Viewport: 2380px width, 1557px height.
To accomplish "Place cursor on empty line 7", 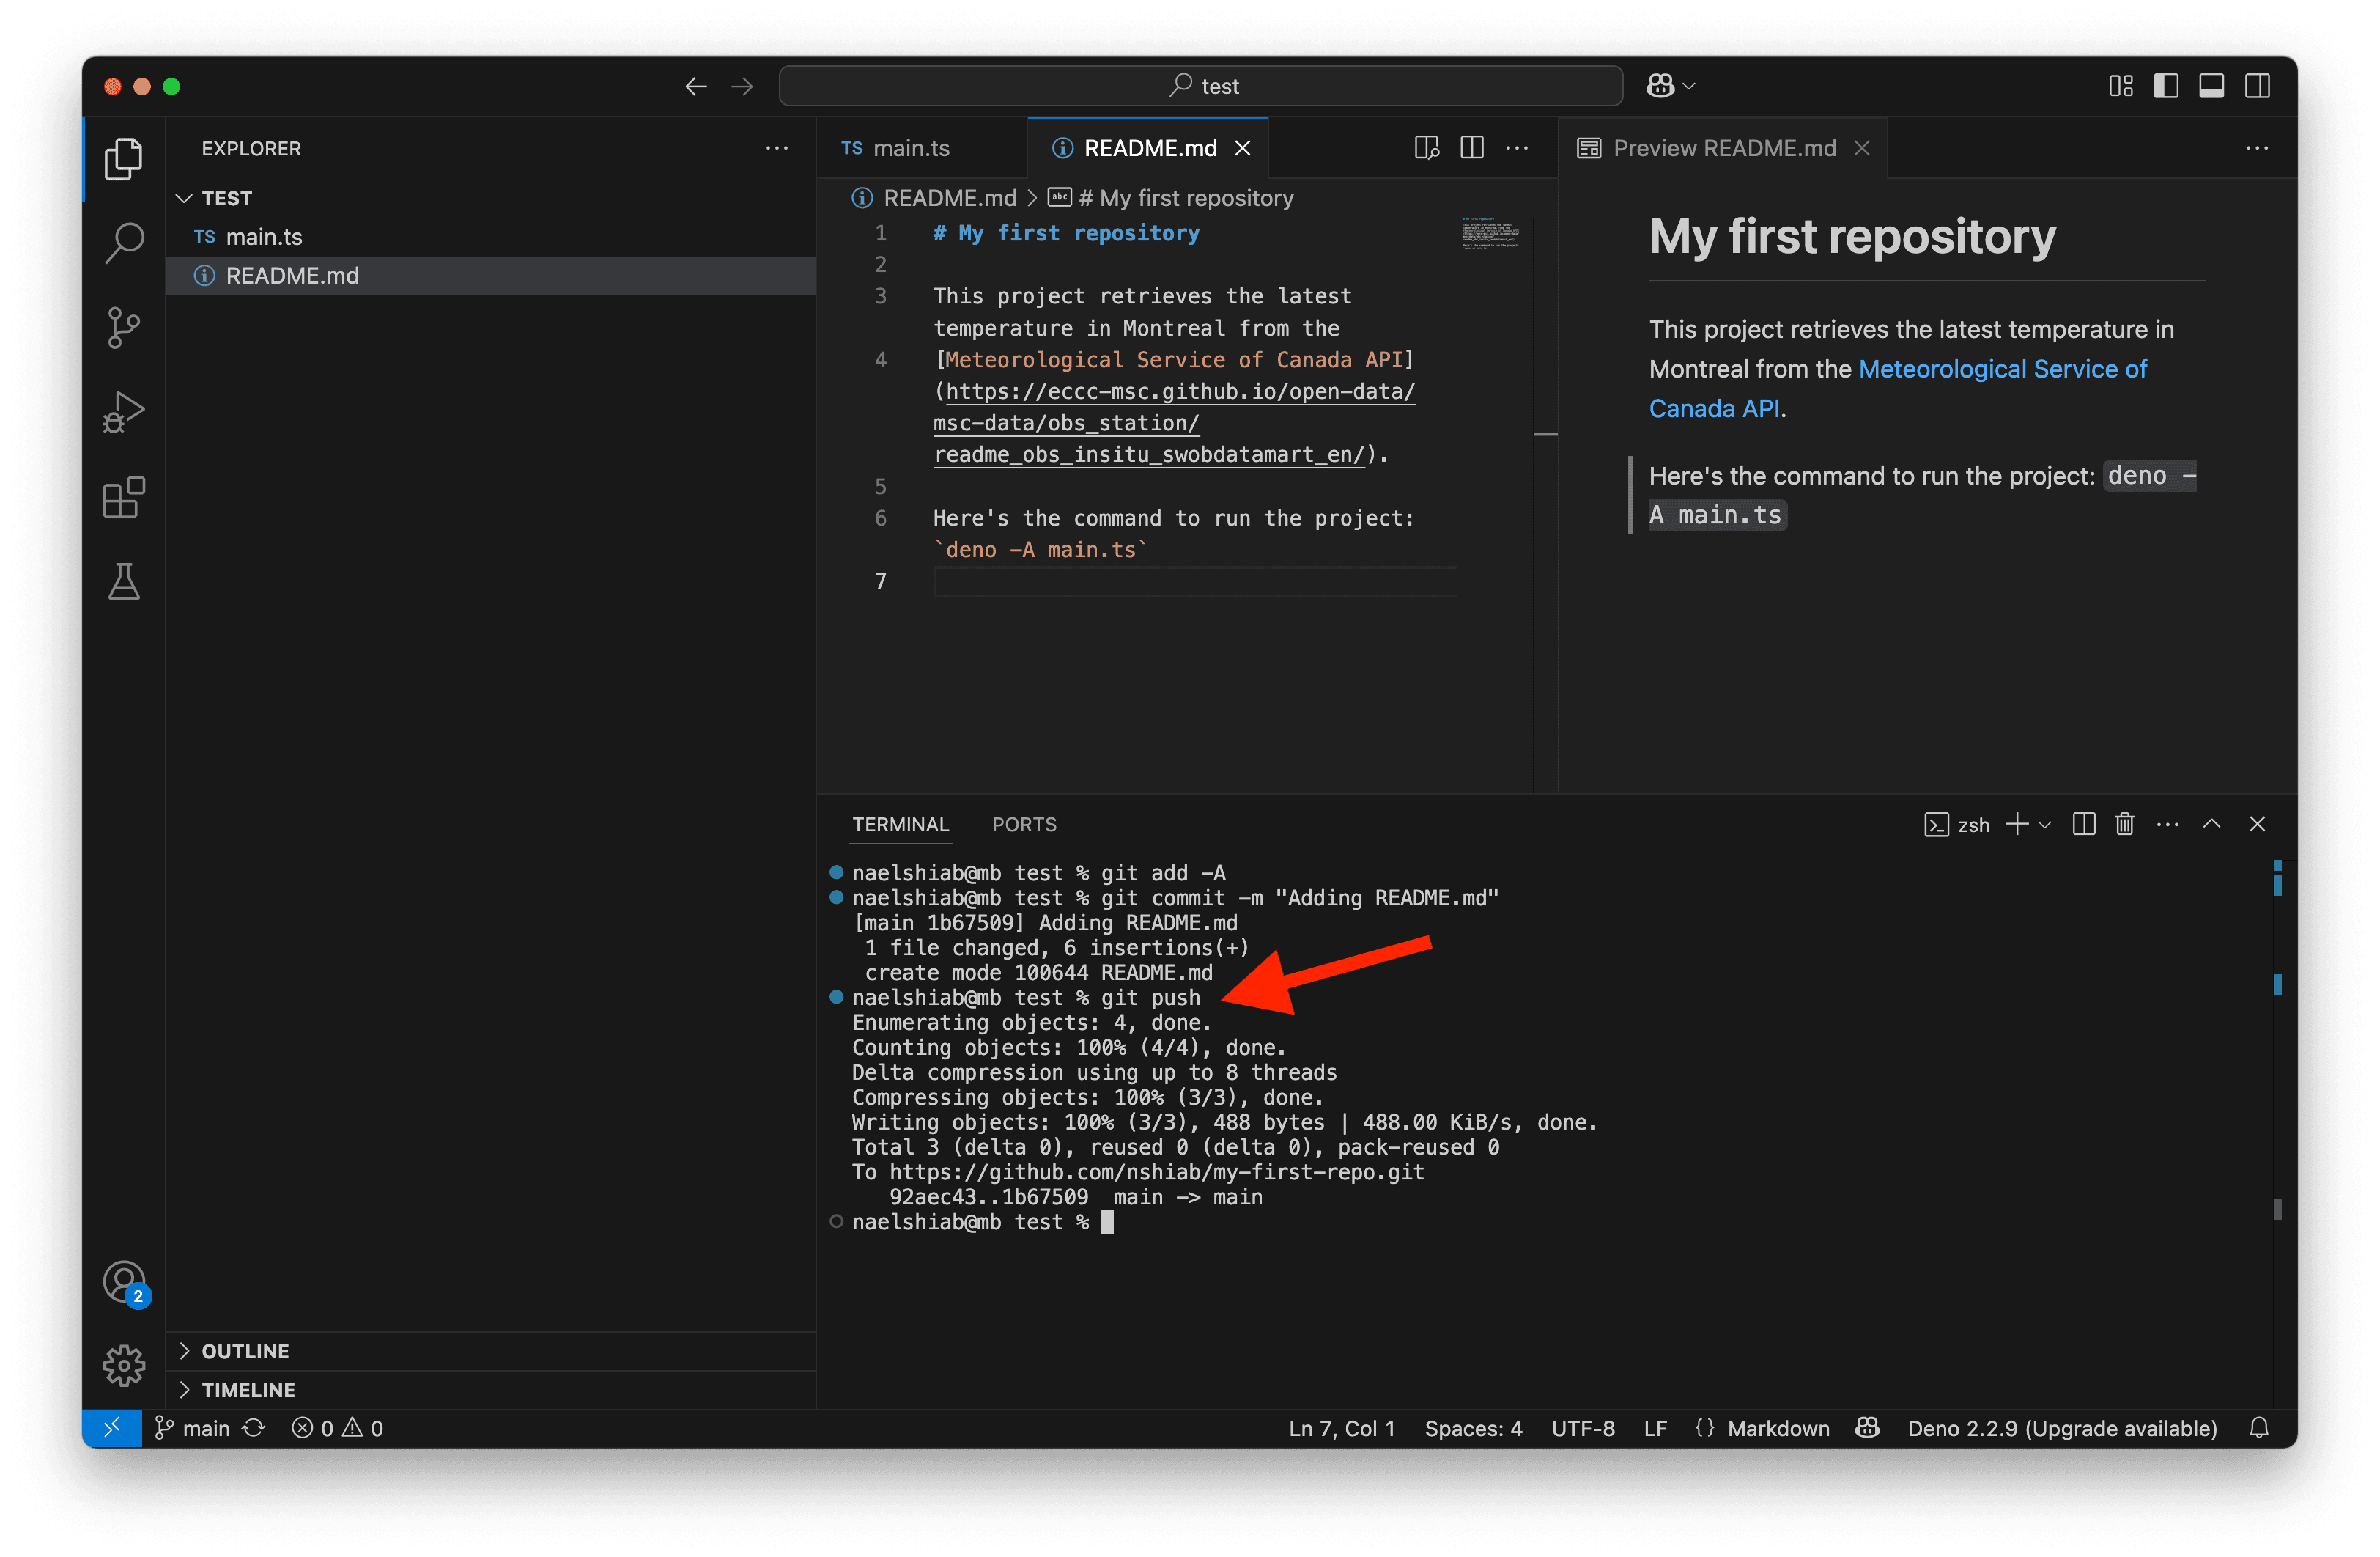I will pos(1194,581).
